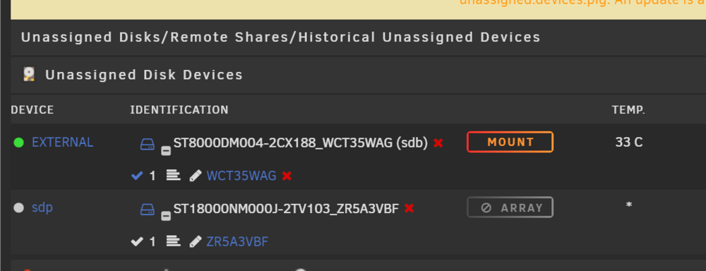Click the ARRAY button for sdp drive

pyautogui.click(x=510, y=207)
